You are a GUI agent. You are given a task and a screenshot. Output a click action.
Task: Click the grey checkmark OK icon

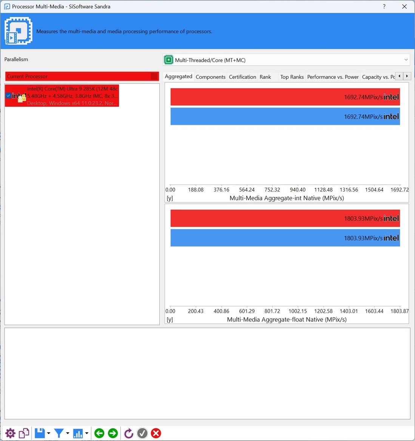142,433
